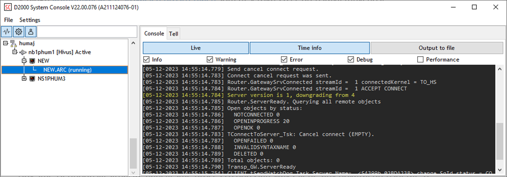Click the pulse monitor toolbar icon
This screenshot has height=177, width=507.
[7, 31]
